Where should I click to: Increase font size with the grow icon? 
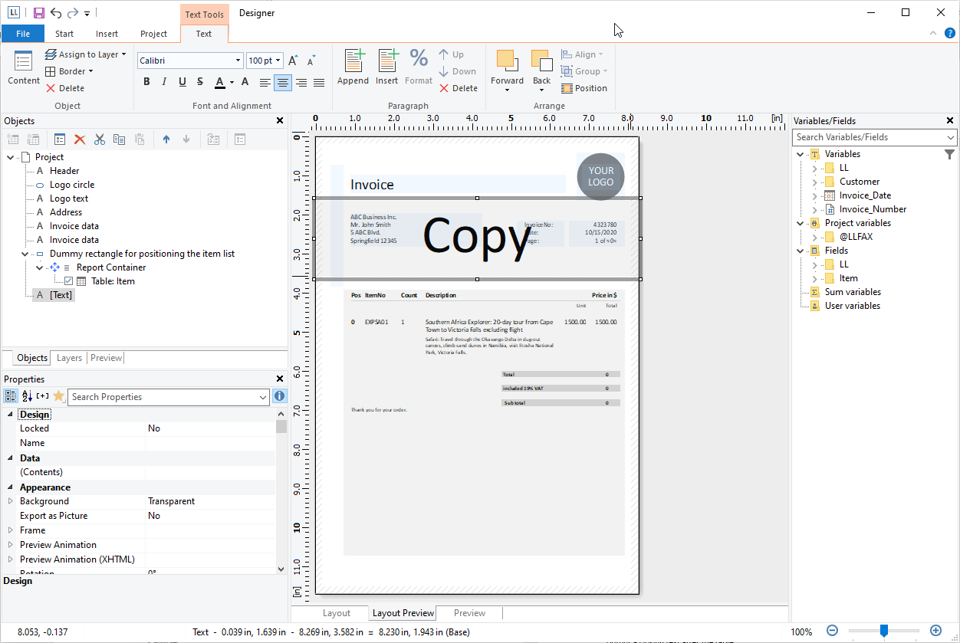tap(293, 61)
